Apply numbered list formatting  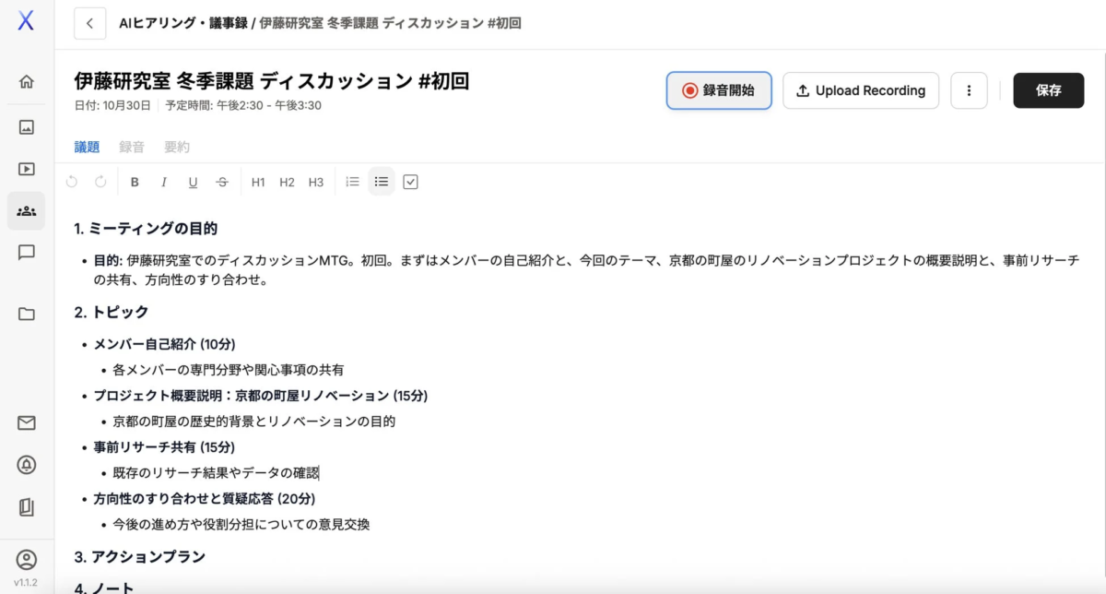click(x=351, y=181)
